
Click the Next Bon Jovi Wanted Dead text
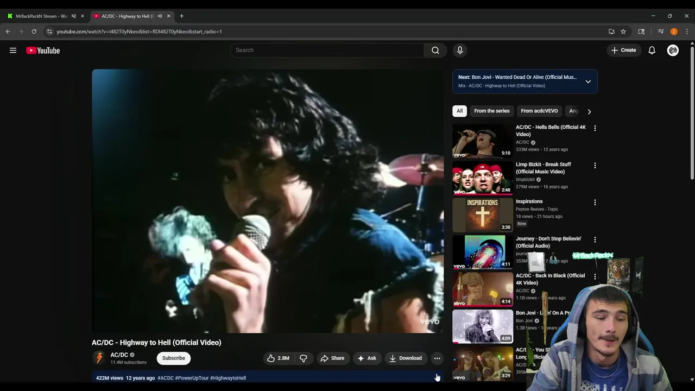click(x=517, y=77)
